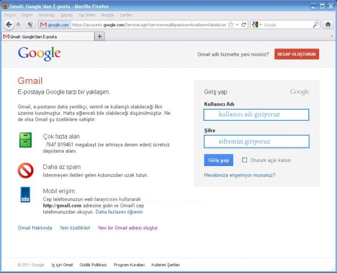The height and width of the screenshot is (273, 337).
Task: Open the Yardım menu
Action: (x=126, y=15)
